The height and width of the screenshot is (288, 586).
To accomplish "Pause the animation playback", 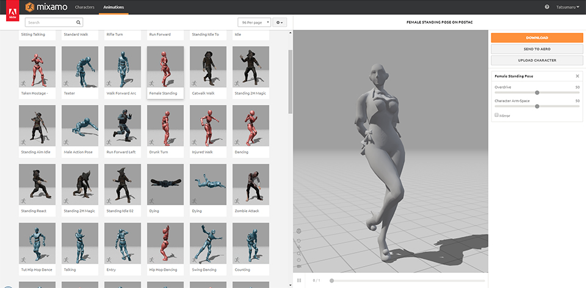I will (x=299, y=280).
